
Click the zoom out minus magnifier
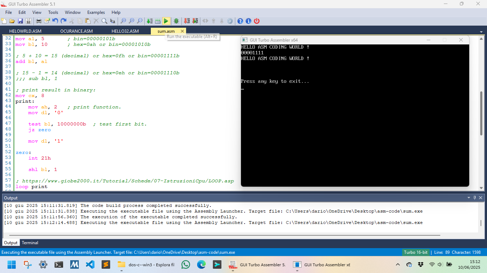coord(140,21)
